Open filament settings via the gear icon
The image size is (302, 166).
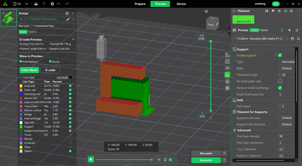coord(291,11)
